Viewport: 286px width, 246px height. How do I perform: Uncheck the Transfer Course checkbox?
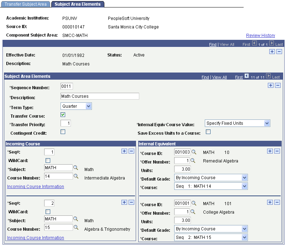[63, 115]
